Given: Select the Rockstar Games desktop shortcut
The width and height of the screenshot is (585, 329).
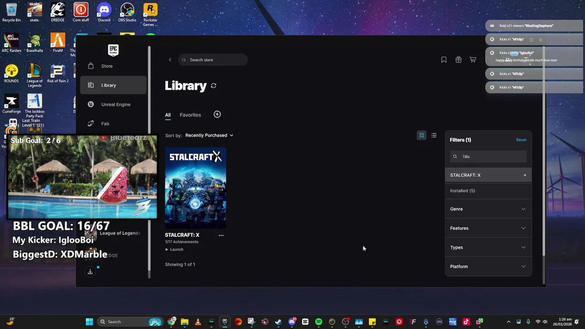Looking at the screenshot, I should (x=150, y=15).
